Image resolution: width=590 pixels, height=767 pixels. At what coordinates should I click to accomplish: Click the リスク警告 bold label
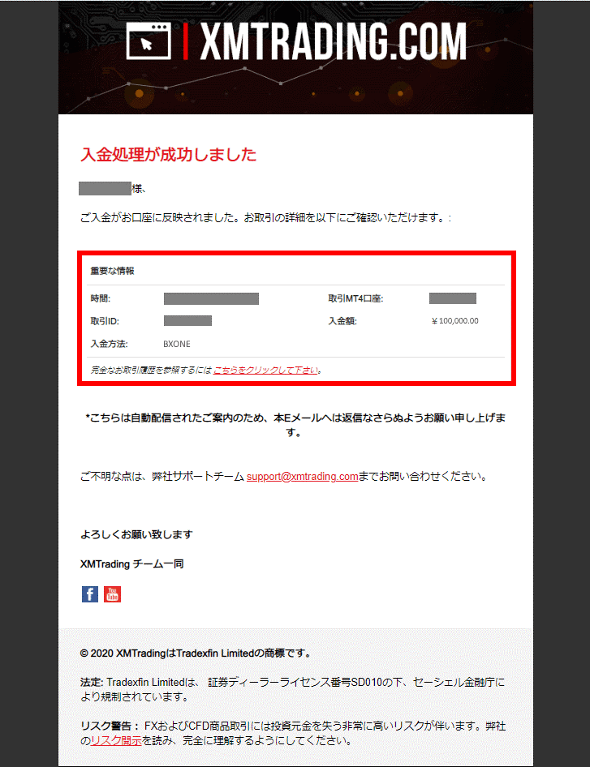point(110,726)
